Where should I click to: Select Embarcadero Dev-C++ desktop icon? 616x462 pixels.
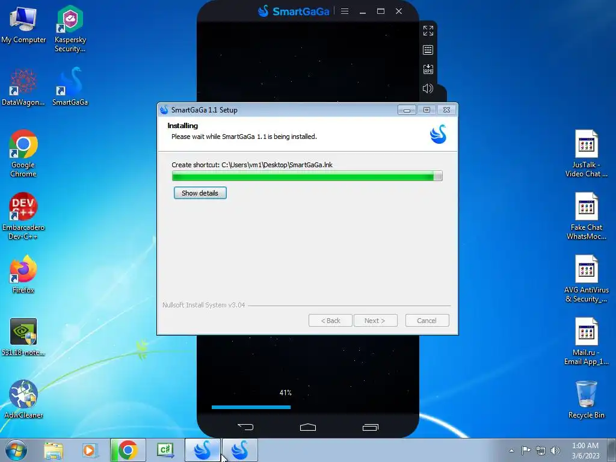coord(23,216)
